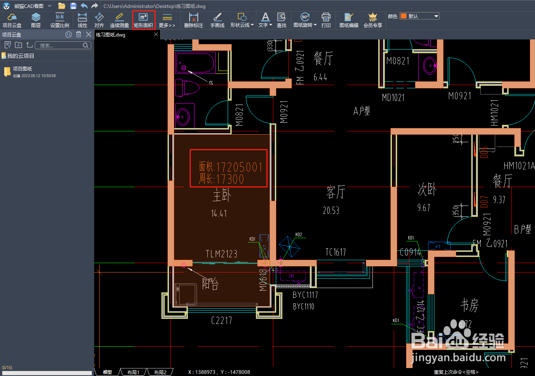Expand the 图纸旋转 rotation dropdown
The image size is (535, 376).
pyautogui.click(x=315, y=25)
